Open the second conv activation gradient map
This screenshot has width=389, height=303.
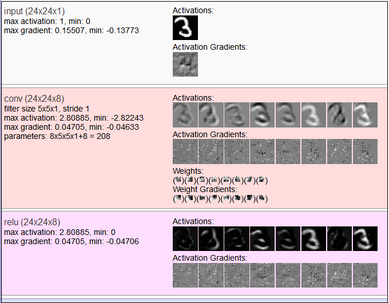point(211,151)
